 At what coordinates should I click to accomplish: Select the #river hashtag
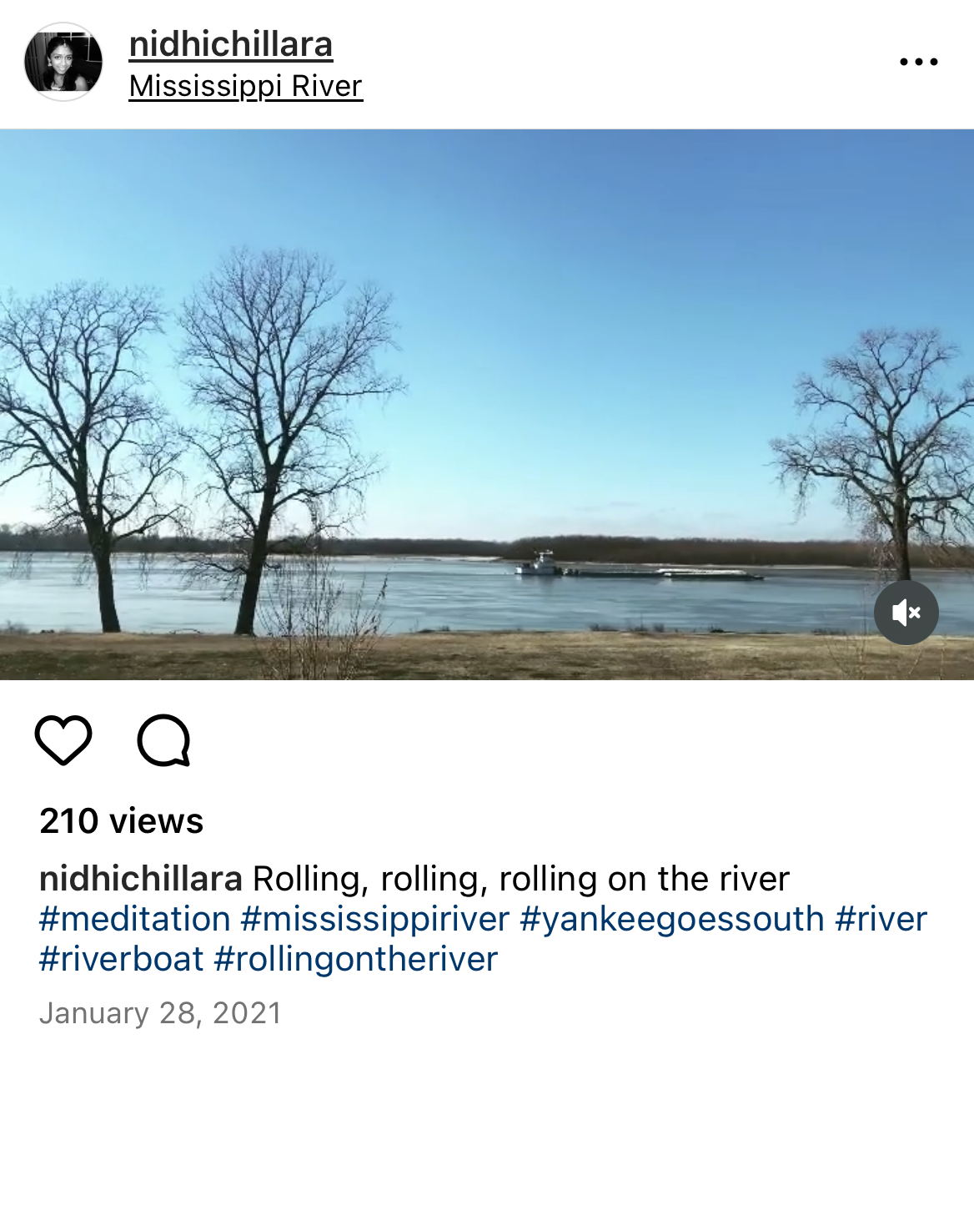(x=881, y=919)
